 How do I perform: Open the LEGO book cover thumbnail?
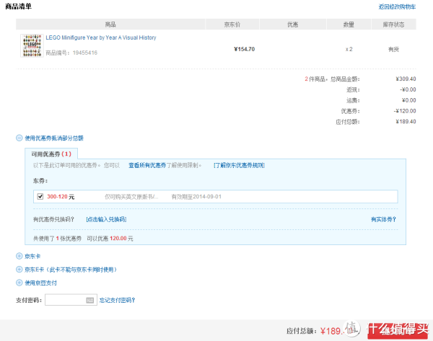pos(32,45)
